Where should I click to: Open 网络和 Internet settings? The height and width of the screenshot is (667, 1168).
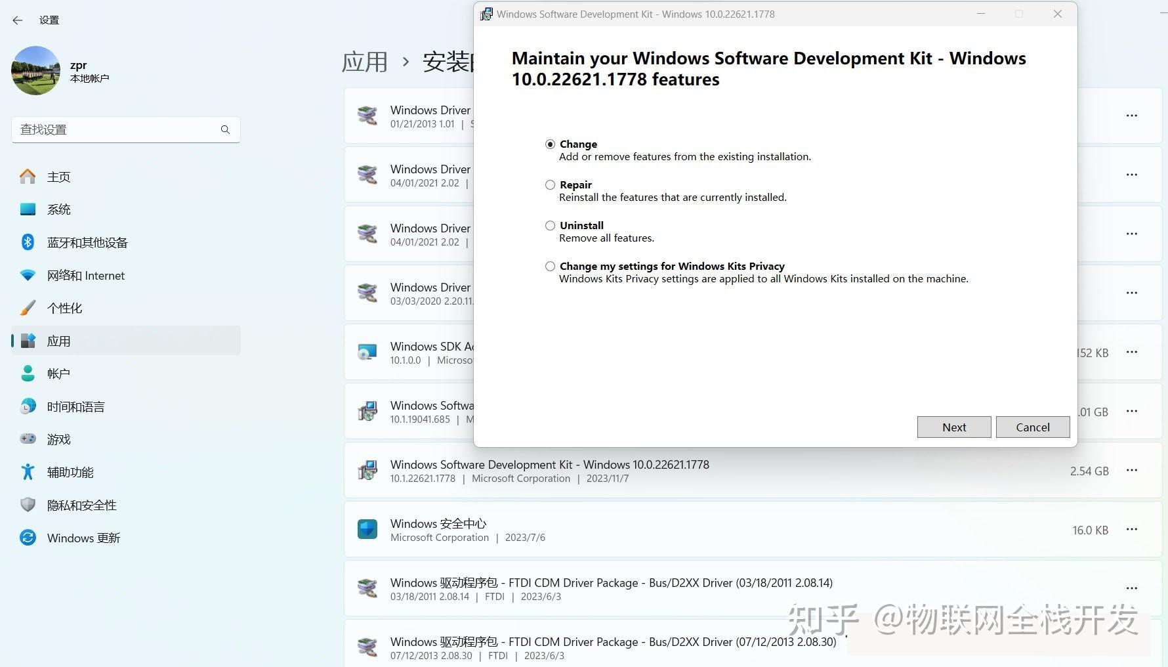pos(86,275)
